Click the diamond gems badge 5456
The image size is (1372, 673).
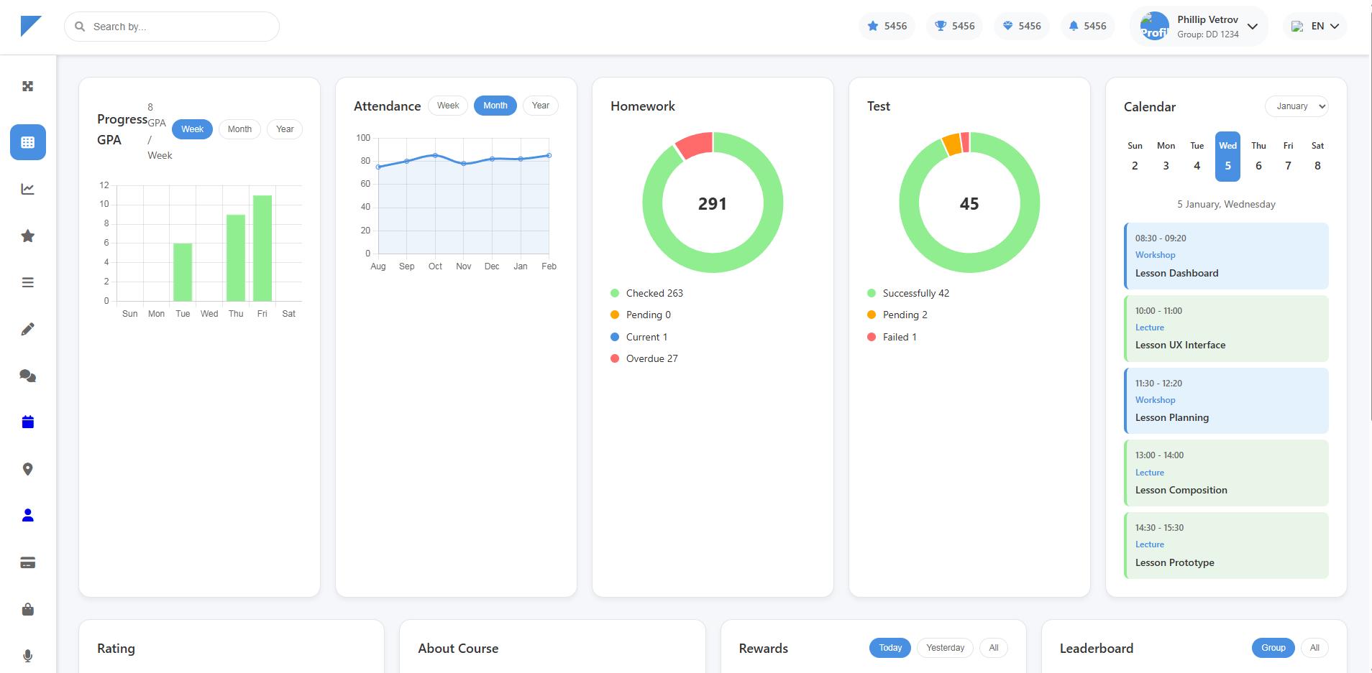1022,26
